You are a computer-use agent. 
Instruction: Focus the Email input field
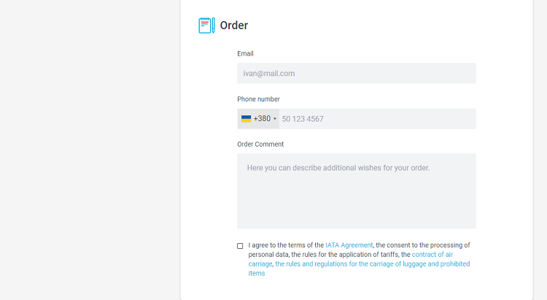click(x=357, y=73)
